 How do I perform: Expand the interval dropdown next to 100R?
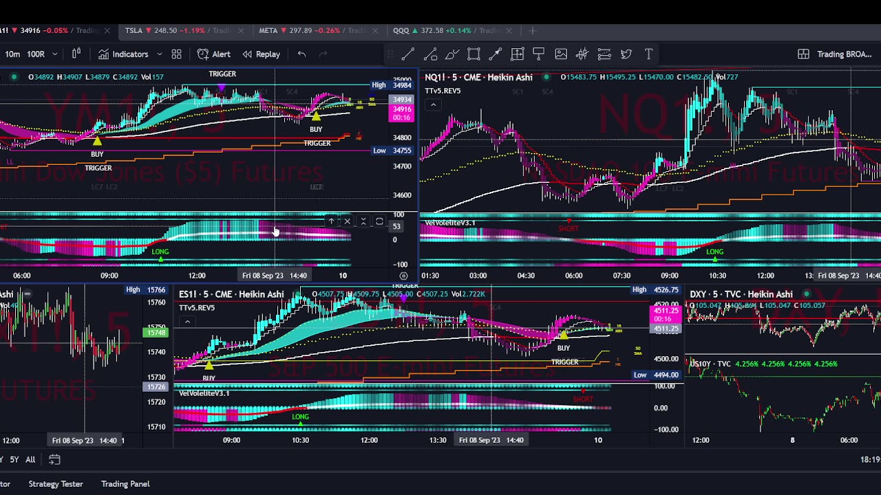point(54,54)
